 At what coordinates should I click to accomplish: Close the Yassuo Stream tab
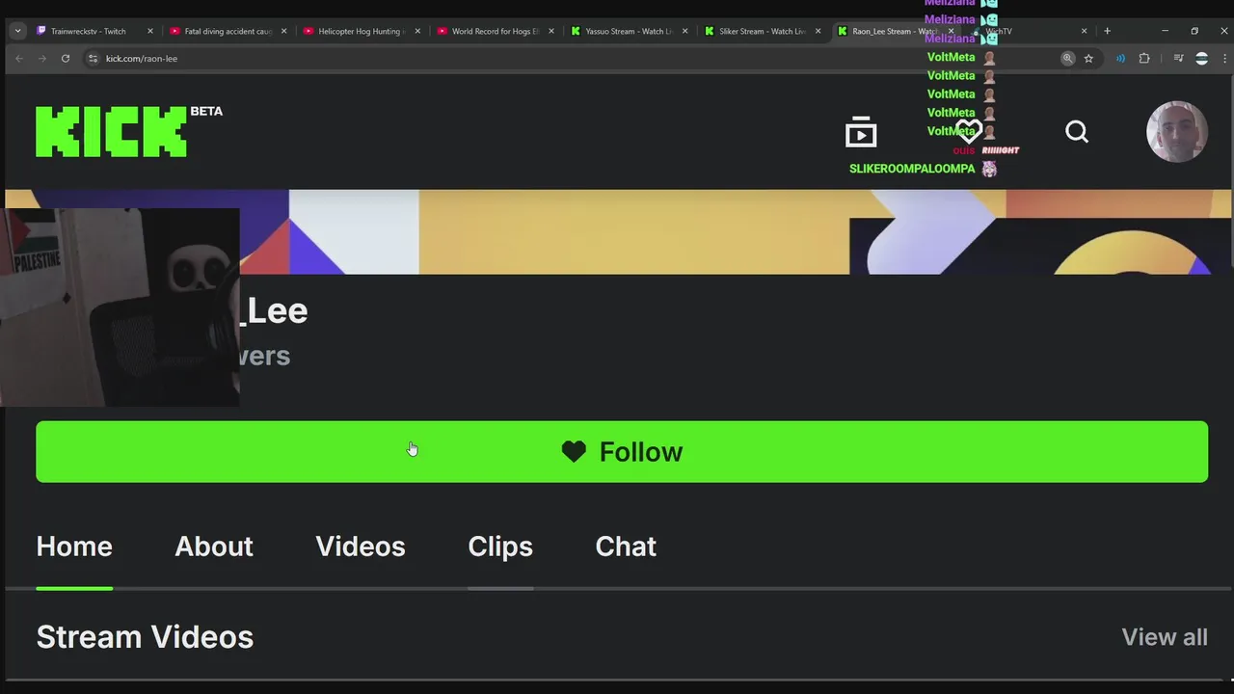coord(684,31)
